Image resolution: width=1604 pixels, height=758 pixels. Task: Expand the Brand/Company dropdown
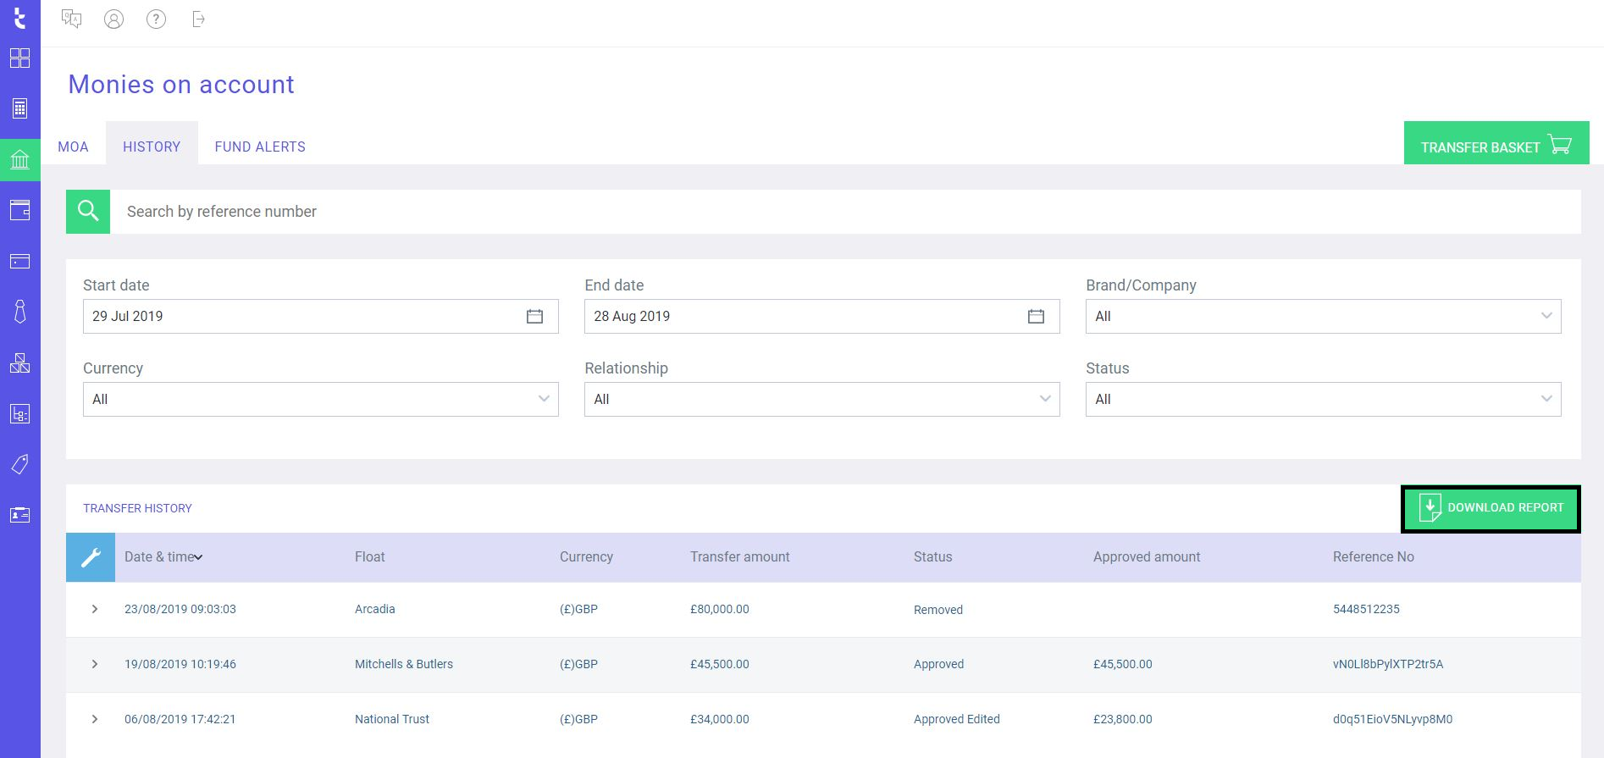(x=1323, y=316)
